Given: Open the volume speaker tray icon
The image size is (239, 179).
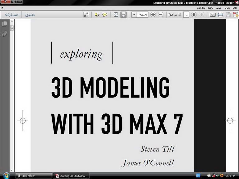Looking at the screenshot, I should click(x=218, y=176).
